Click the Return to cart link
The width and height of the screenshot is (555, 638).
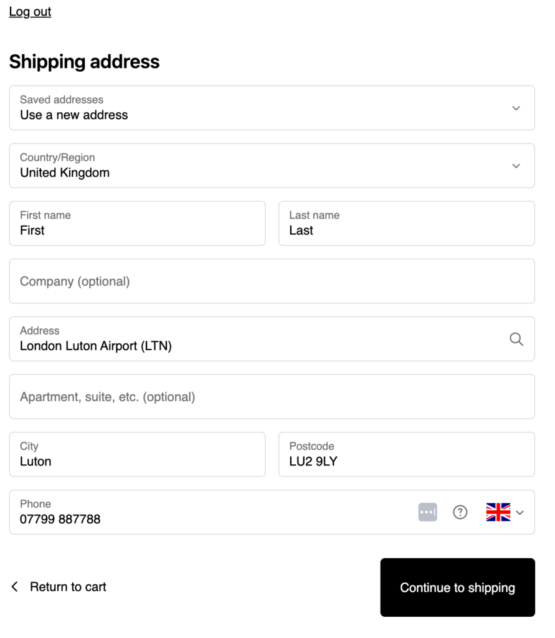[67, 587]
